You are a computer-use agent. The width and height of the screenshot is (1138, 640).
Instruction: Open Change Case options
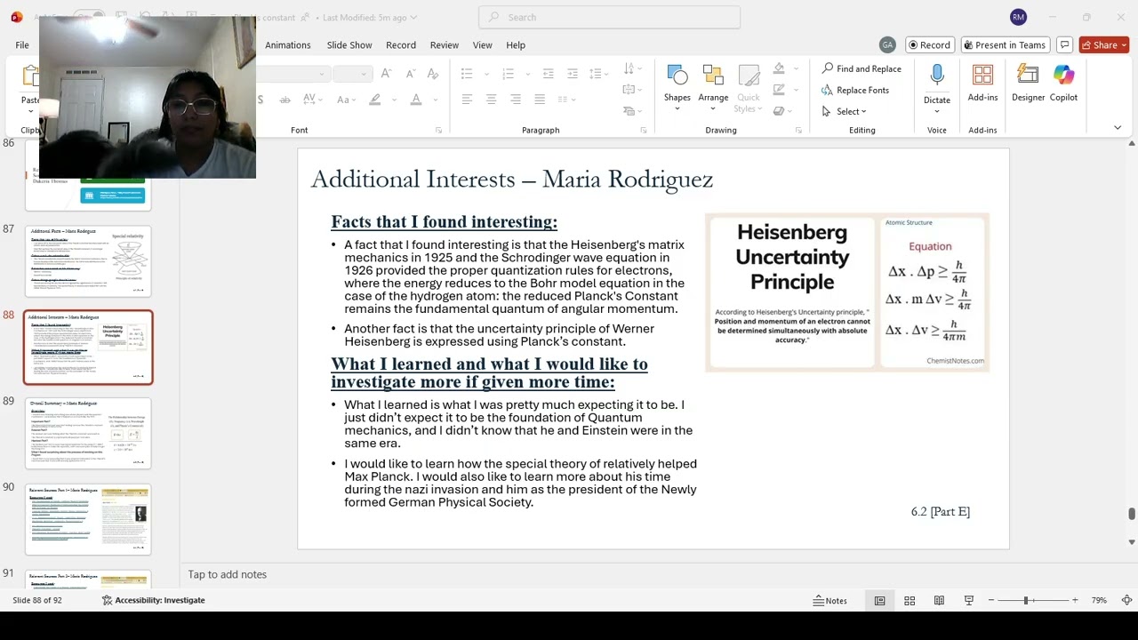coord(346,100)
